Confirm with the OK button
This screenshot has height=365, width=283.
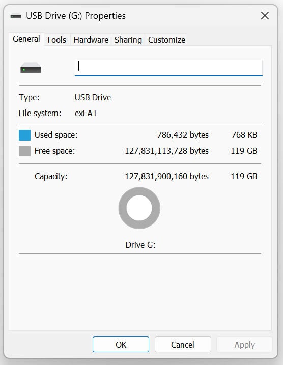click(121, 345)
